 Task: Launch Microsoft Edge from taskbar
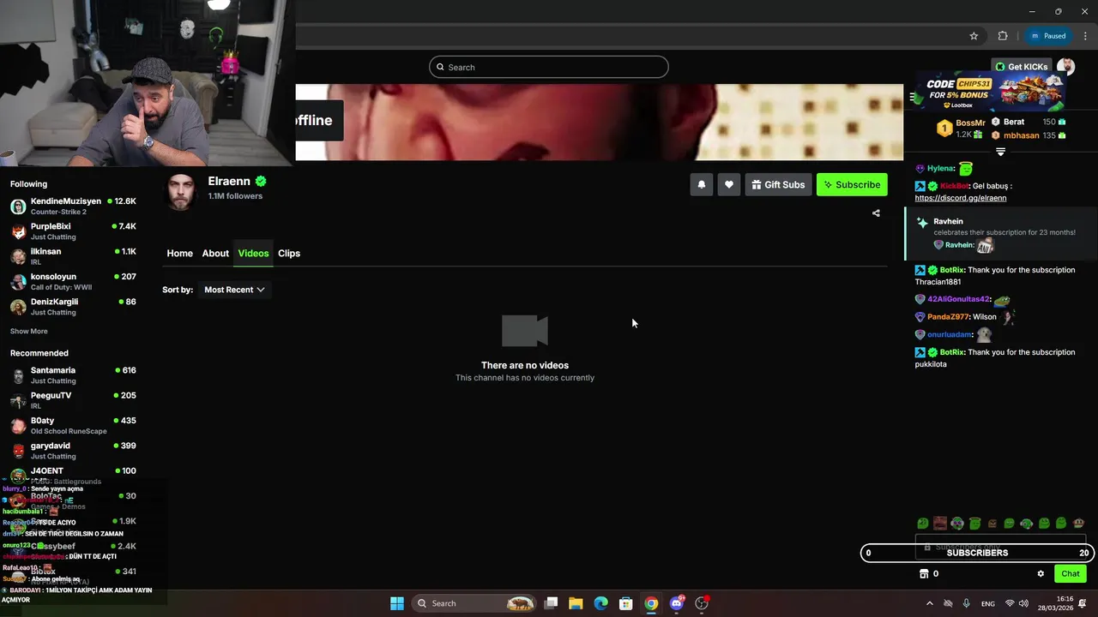tap(601, 603)
